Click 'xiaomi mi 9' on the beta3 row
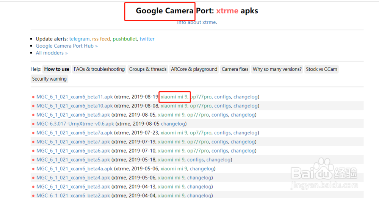The width and height of the screenshot is (379, 198). [171, 187]
